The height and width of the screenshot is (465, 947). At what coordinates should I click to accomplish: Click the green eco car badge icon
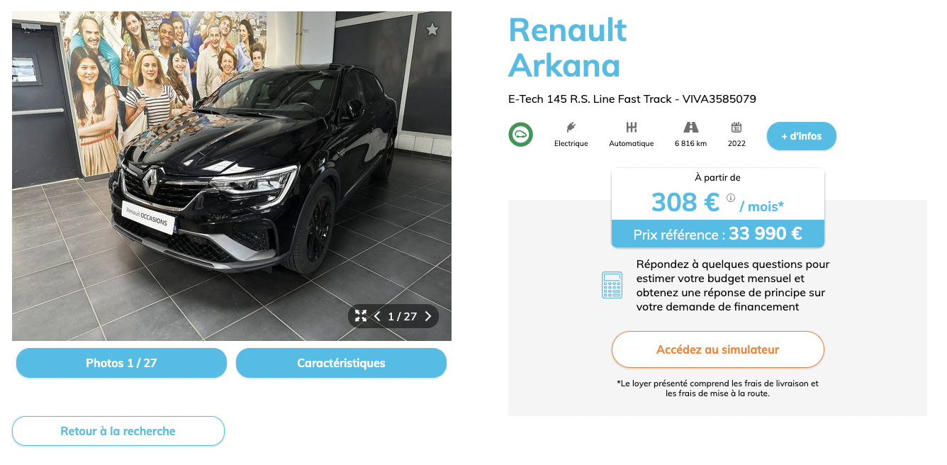520,135
